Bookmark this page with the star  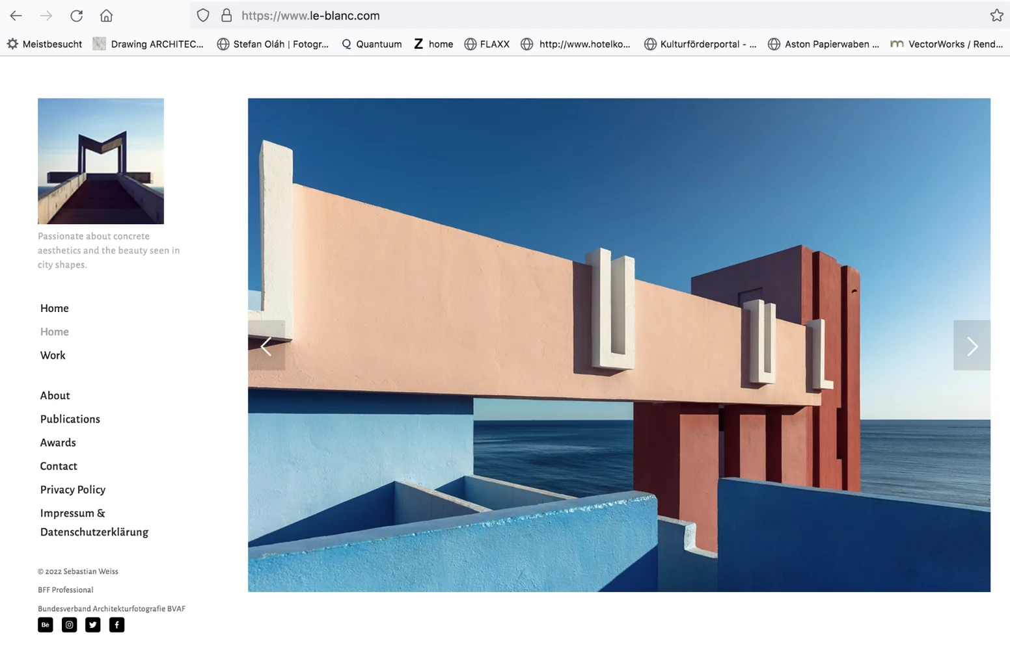[x=996, y=16]
